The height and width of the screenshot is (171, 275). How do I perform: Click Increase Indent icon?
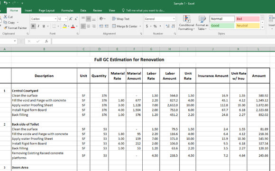click(107, 26)
